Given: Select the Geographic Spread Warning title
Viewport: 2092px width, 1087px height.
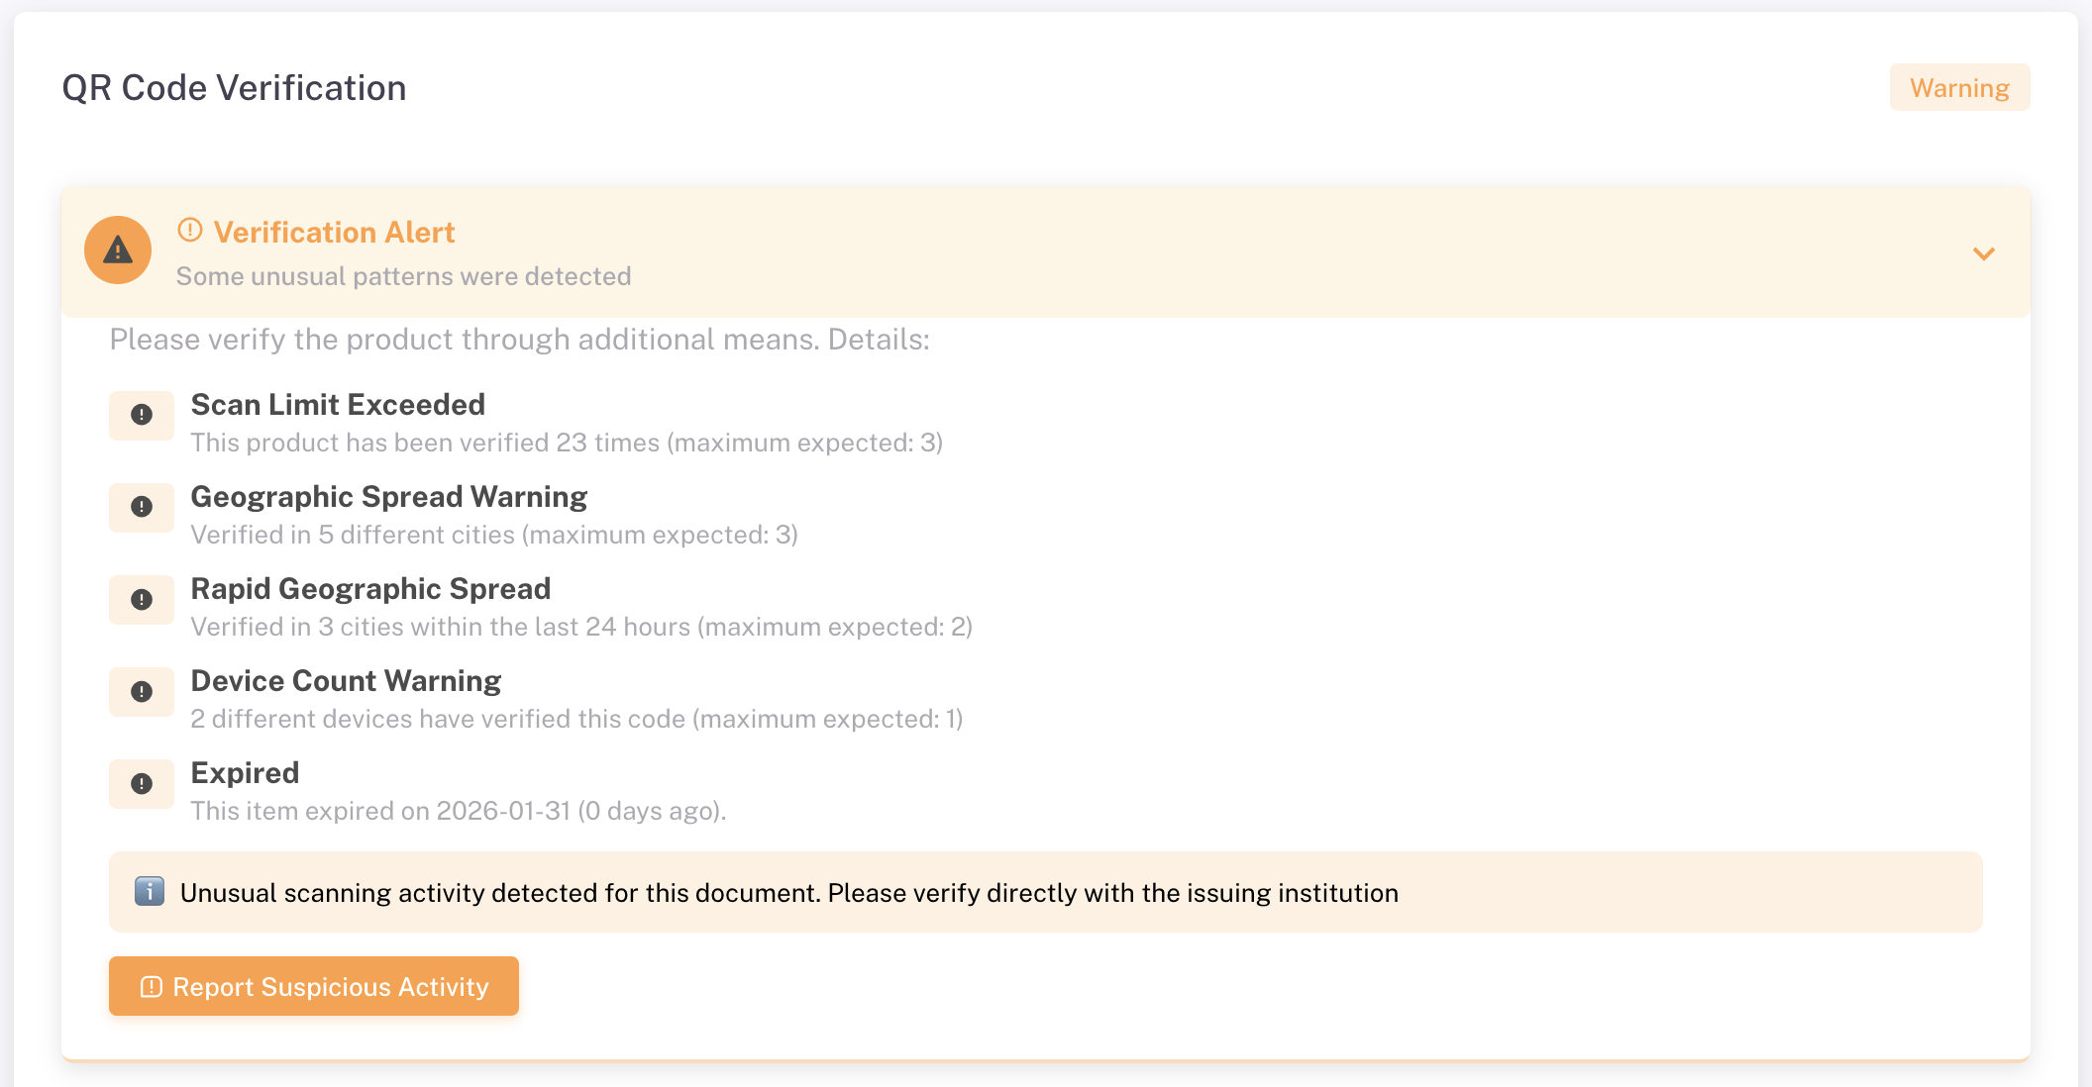Looking at the screenshot, I should tap(388, 497).
